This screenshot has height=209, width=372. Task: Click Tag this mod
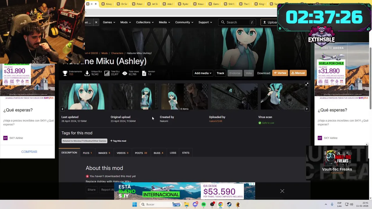coord(118,141)
